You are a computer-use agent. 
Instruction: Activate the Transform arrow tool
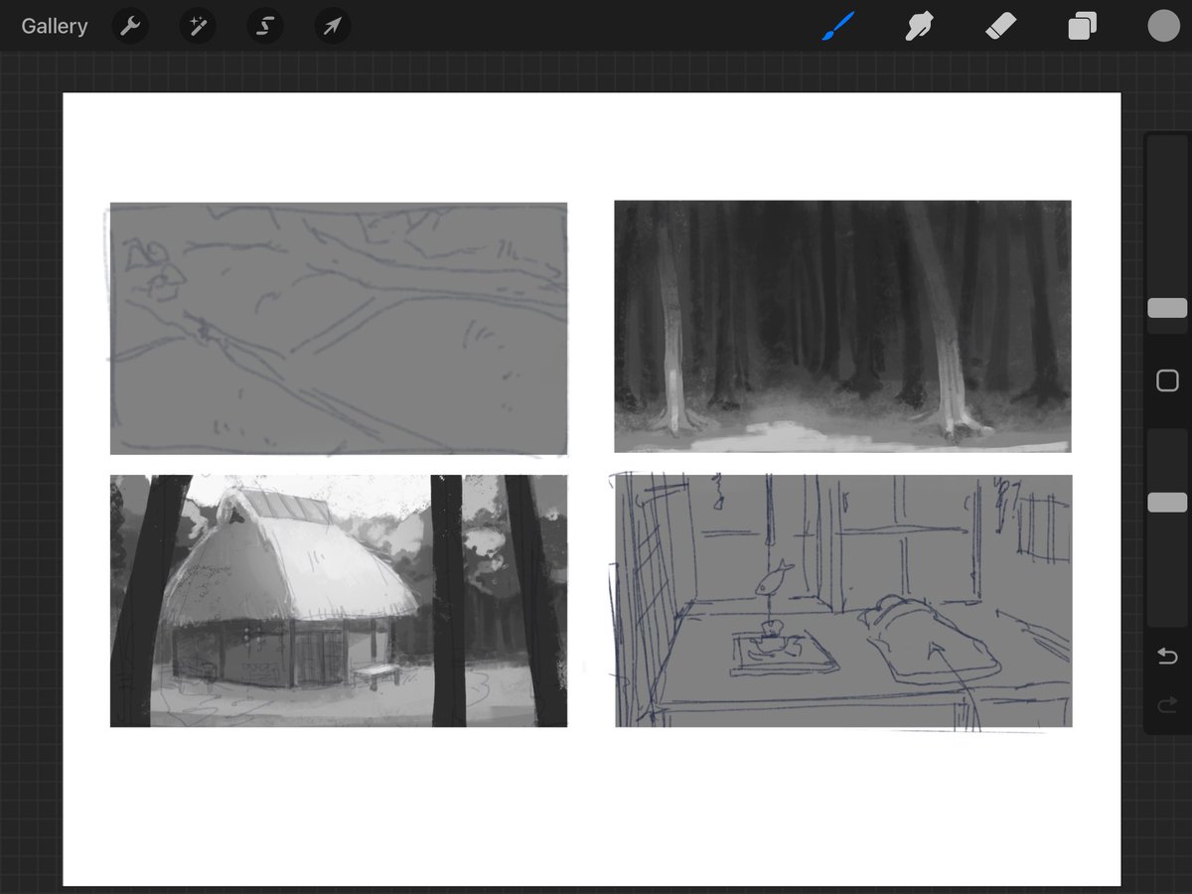(333, 26)
